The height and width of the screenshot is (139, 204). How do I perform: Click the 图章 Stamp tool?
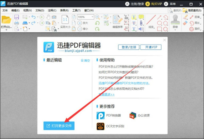tap(175, 21)
